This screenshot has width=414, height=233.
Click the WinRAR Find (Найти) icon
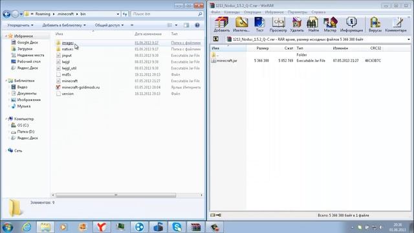(313, 25)
